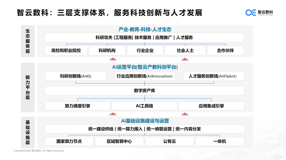Screen dimensions: 286x160
Task: Select the 公有云 box
Action: tap(169, 141)
